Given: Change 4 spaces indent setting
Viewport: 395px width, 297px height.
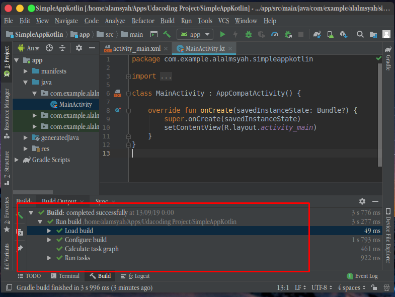Looking at the screenshot, I should [x=351, y=287].
